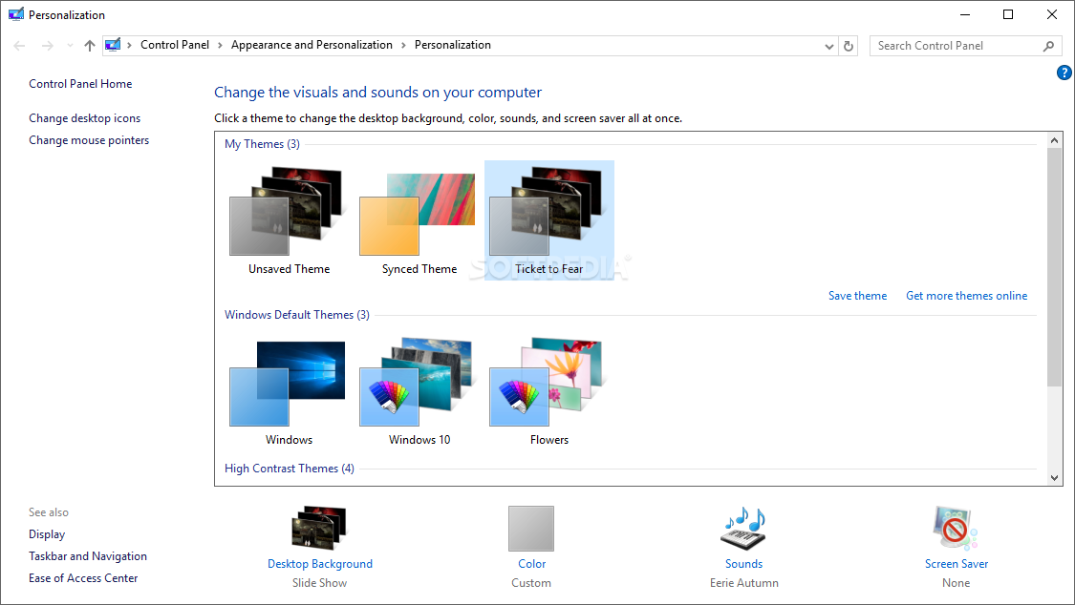Image resolution: width=1075 pixels, height=605 pixels.
Task: Click the Sounds link text
Action: (743, 564)
